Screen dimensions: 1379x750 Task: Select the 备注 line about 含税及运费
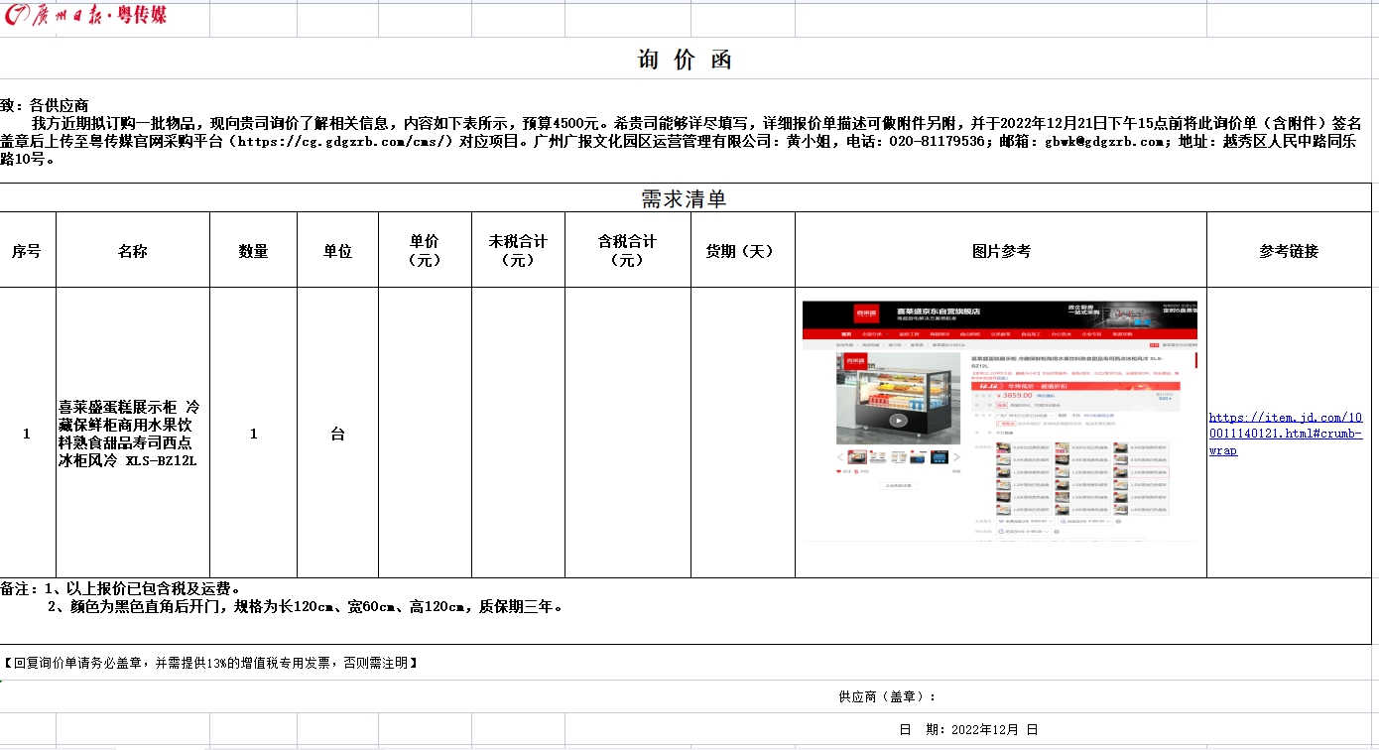coord(121,588)
